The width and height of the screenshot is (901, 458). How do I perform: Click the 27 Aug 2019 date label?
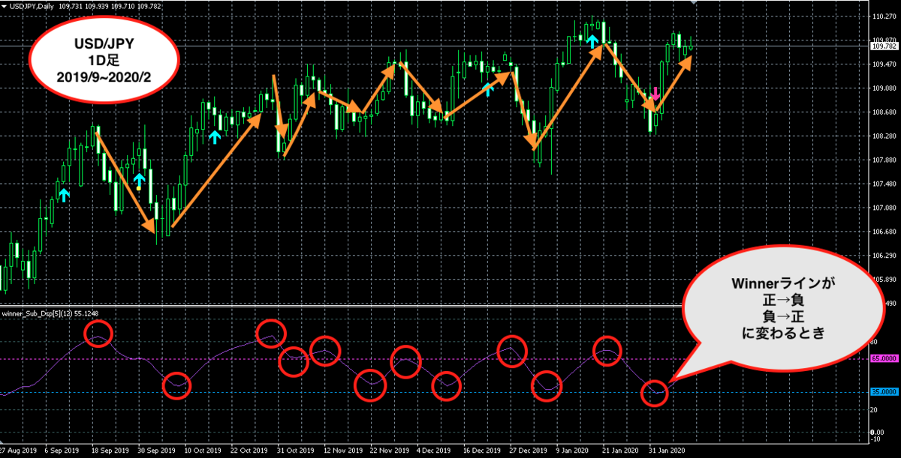[18, 451]
